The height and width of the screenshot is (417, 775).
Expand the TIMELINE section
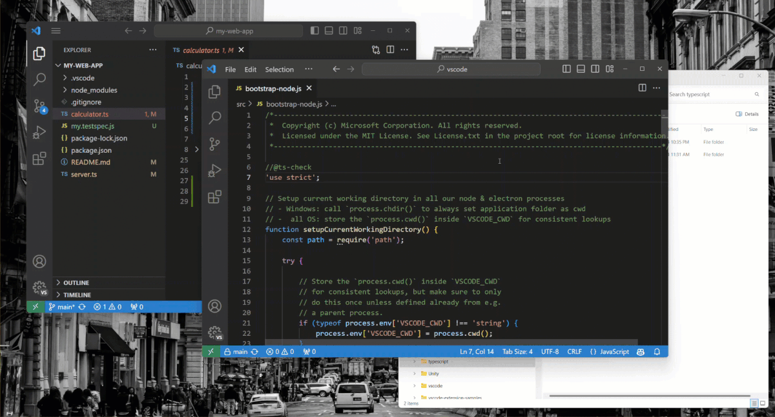77,295
